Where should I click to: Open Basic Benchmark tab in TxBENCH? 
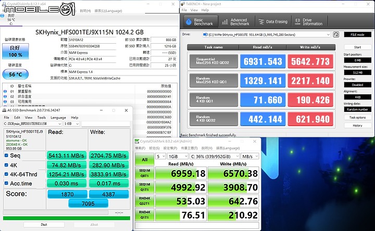pyautogui.click(x=201, y=22)
